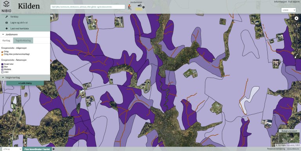Screen dimensions: 301x151
Task: Click the Lukk meny button
Action: coord(25,83)
